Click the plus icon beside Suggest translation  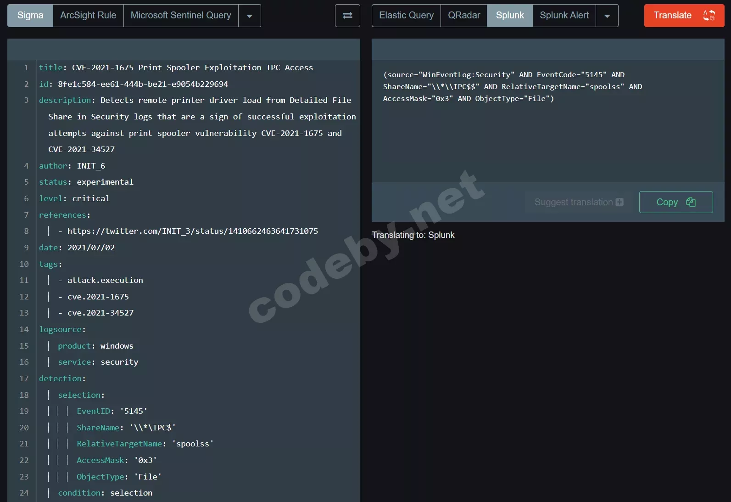point(619,202)
